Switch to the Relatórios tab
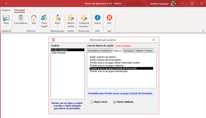This screenshot has width=206, height=118. (106, 51)
